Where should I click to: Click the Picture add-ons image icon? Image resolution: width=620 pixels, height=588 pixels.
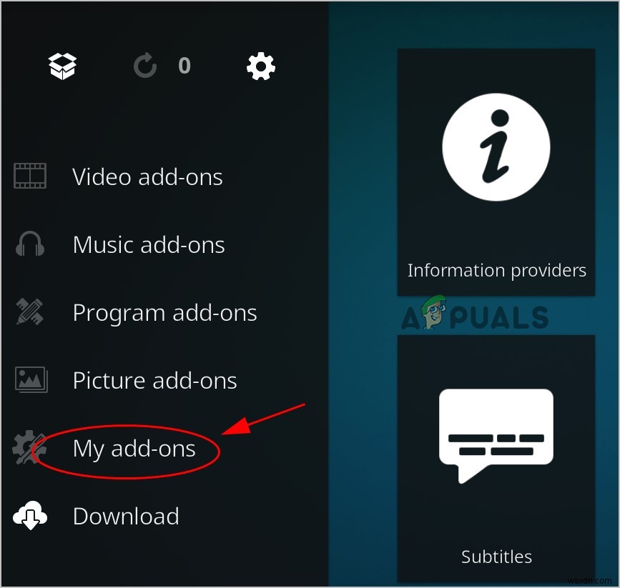pyautogui.click(x=29, y=379)
